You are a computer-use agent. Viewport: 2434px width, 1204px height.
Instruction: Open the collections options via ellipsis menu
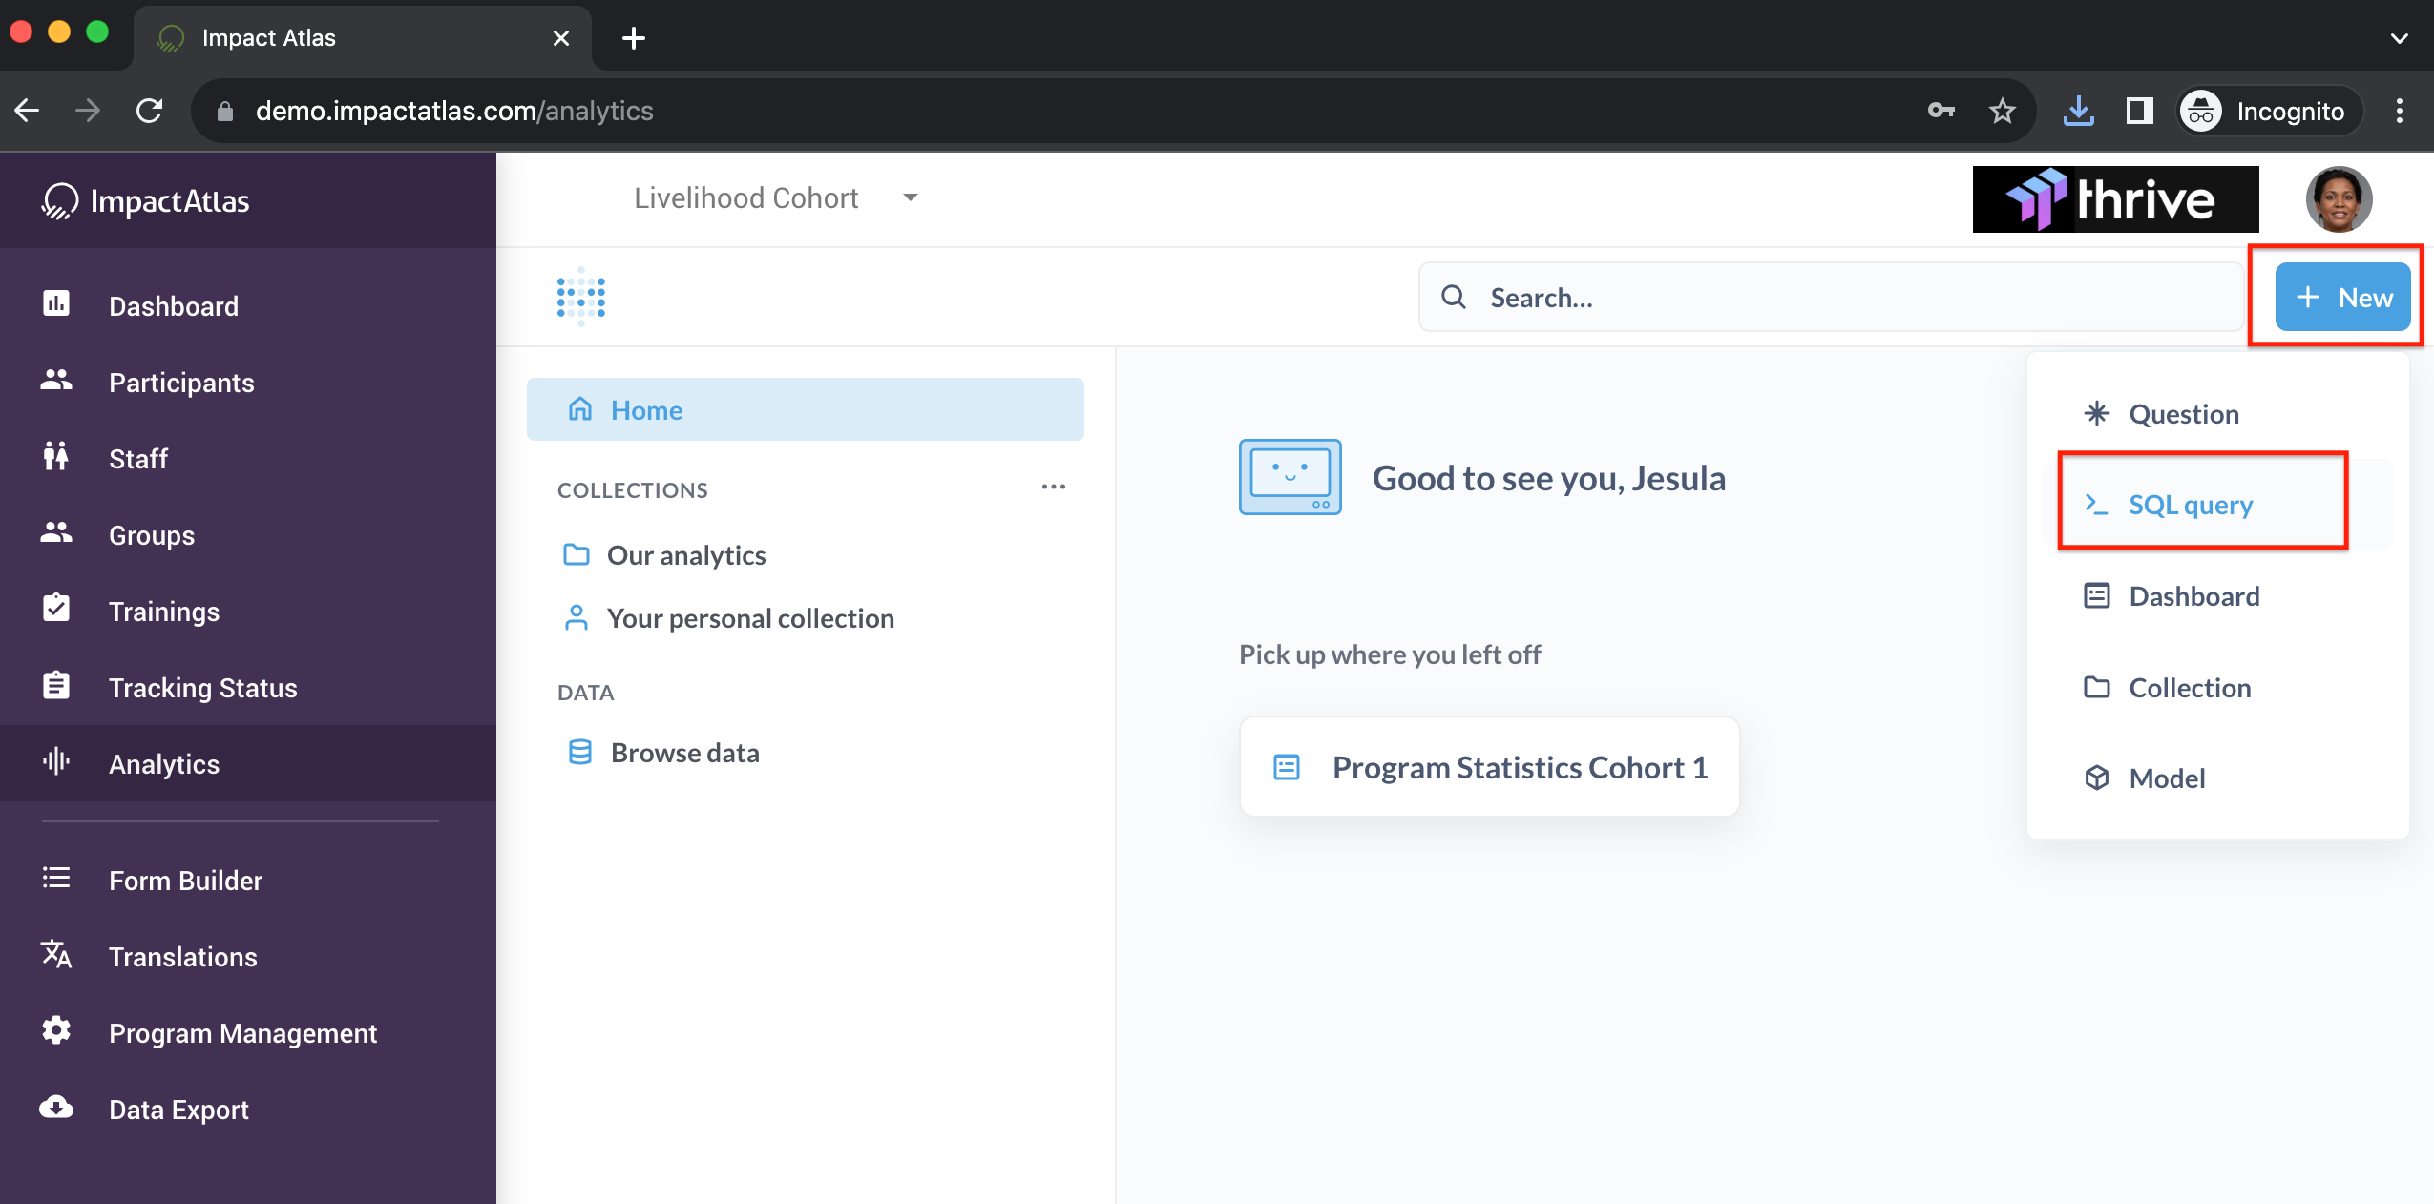coord(1053,487)
